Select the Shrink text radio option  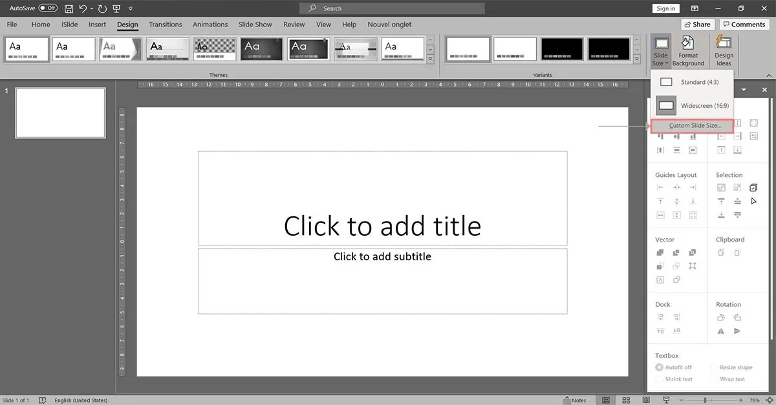[659, 379]
